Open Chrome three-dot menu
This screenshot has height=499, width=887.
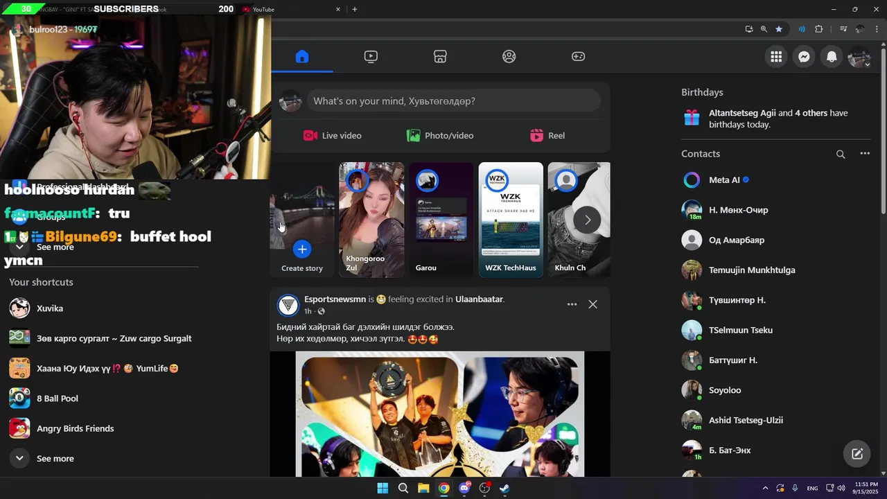[x=877, y=29]
